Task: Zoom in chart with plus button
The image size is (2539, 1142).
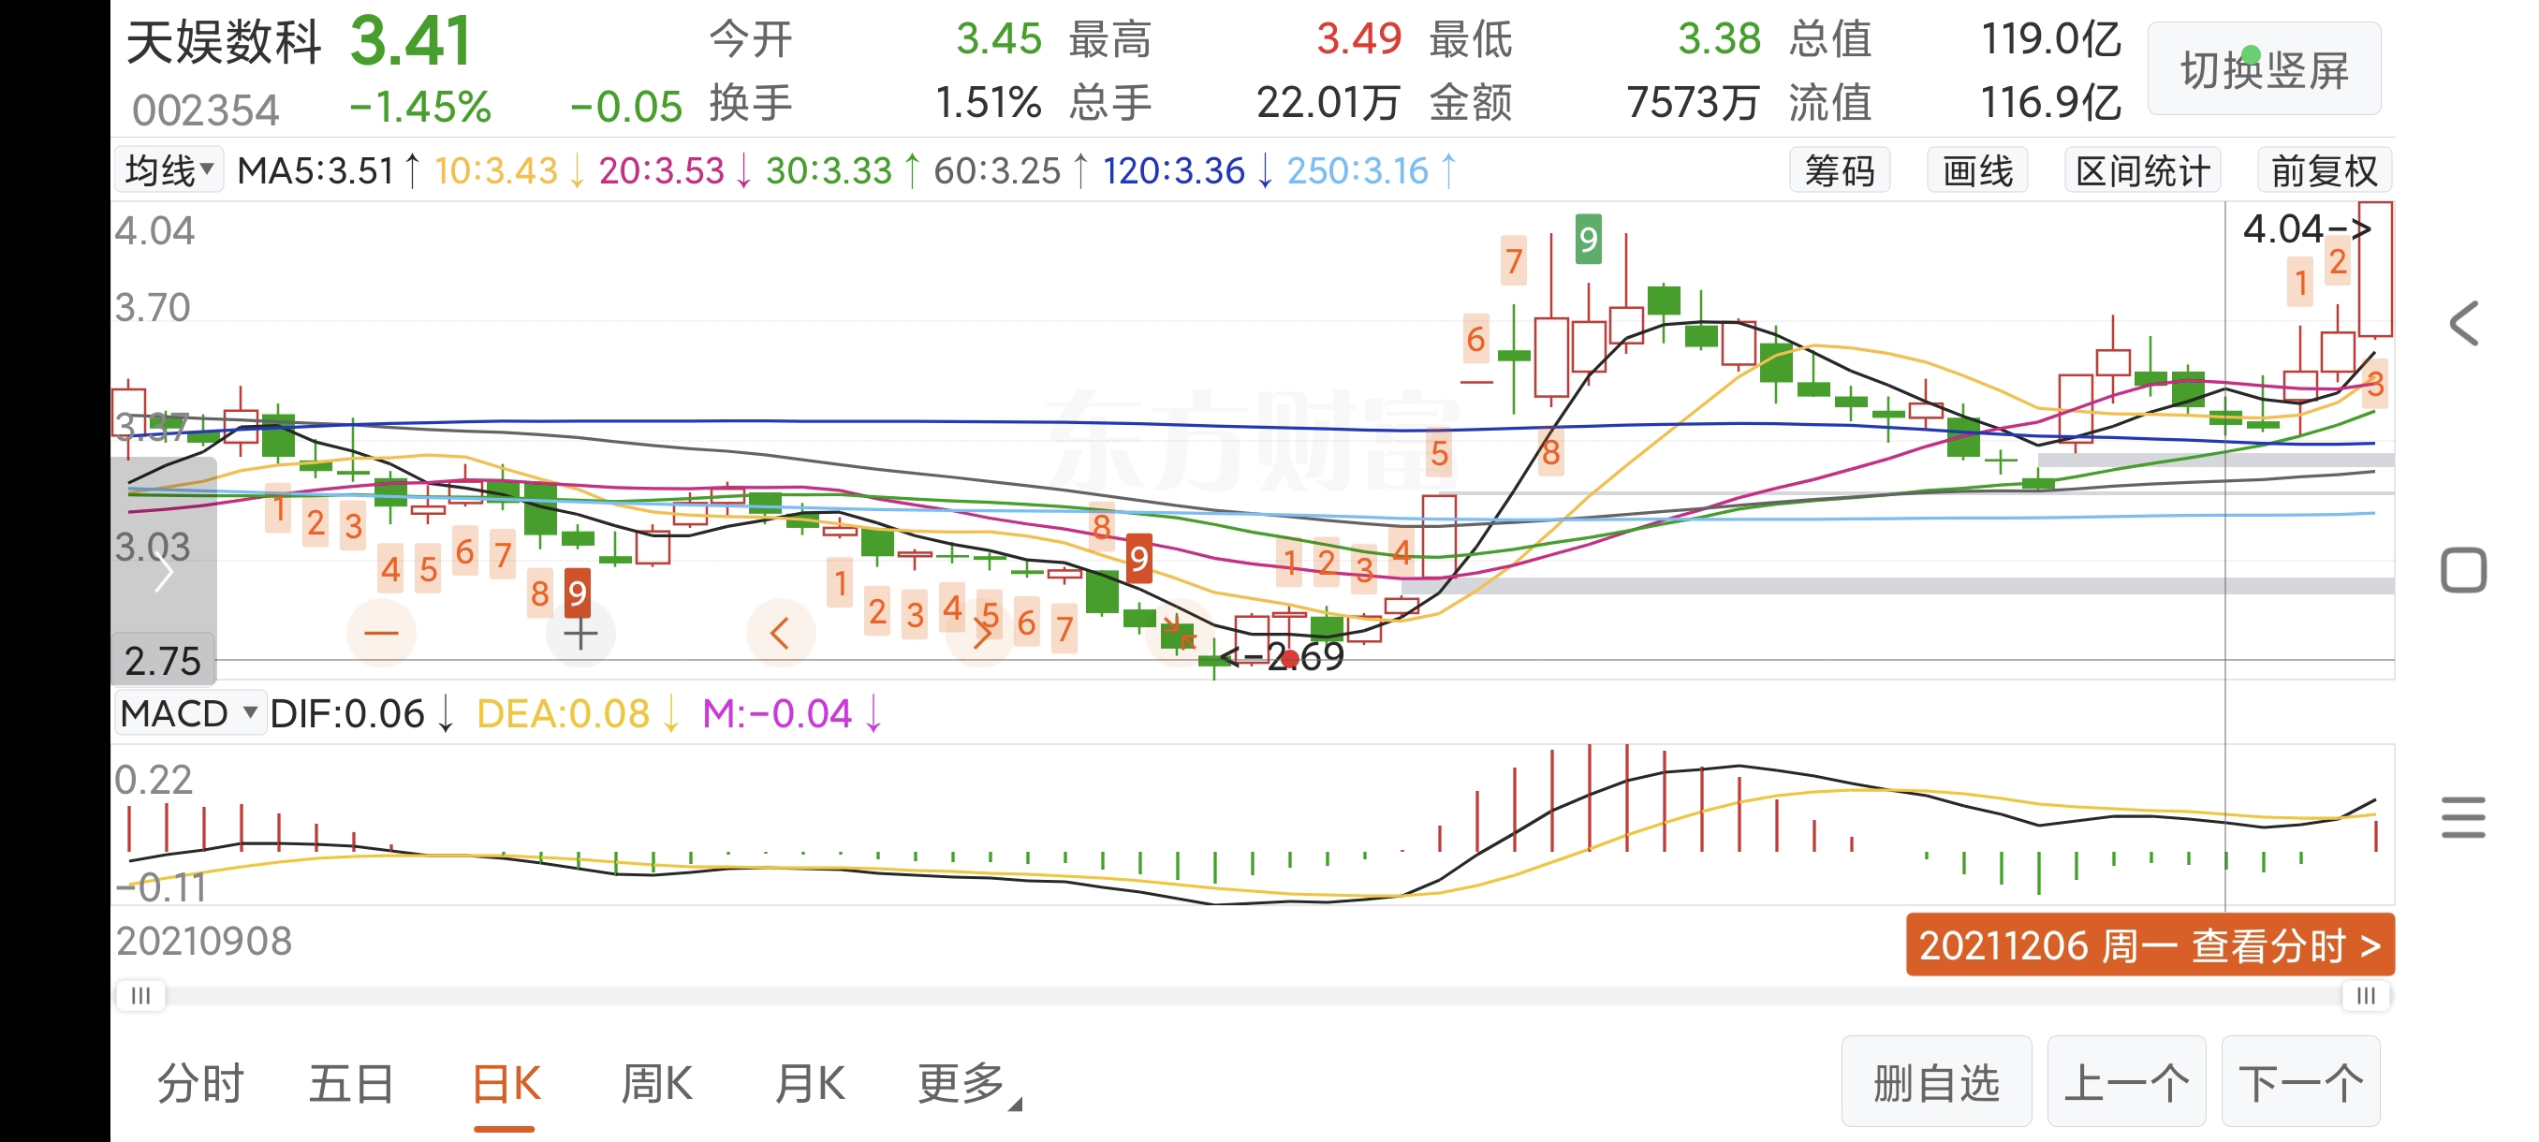Action: coord(580,633)
